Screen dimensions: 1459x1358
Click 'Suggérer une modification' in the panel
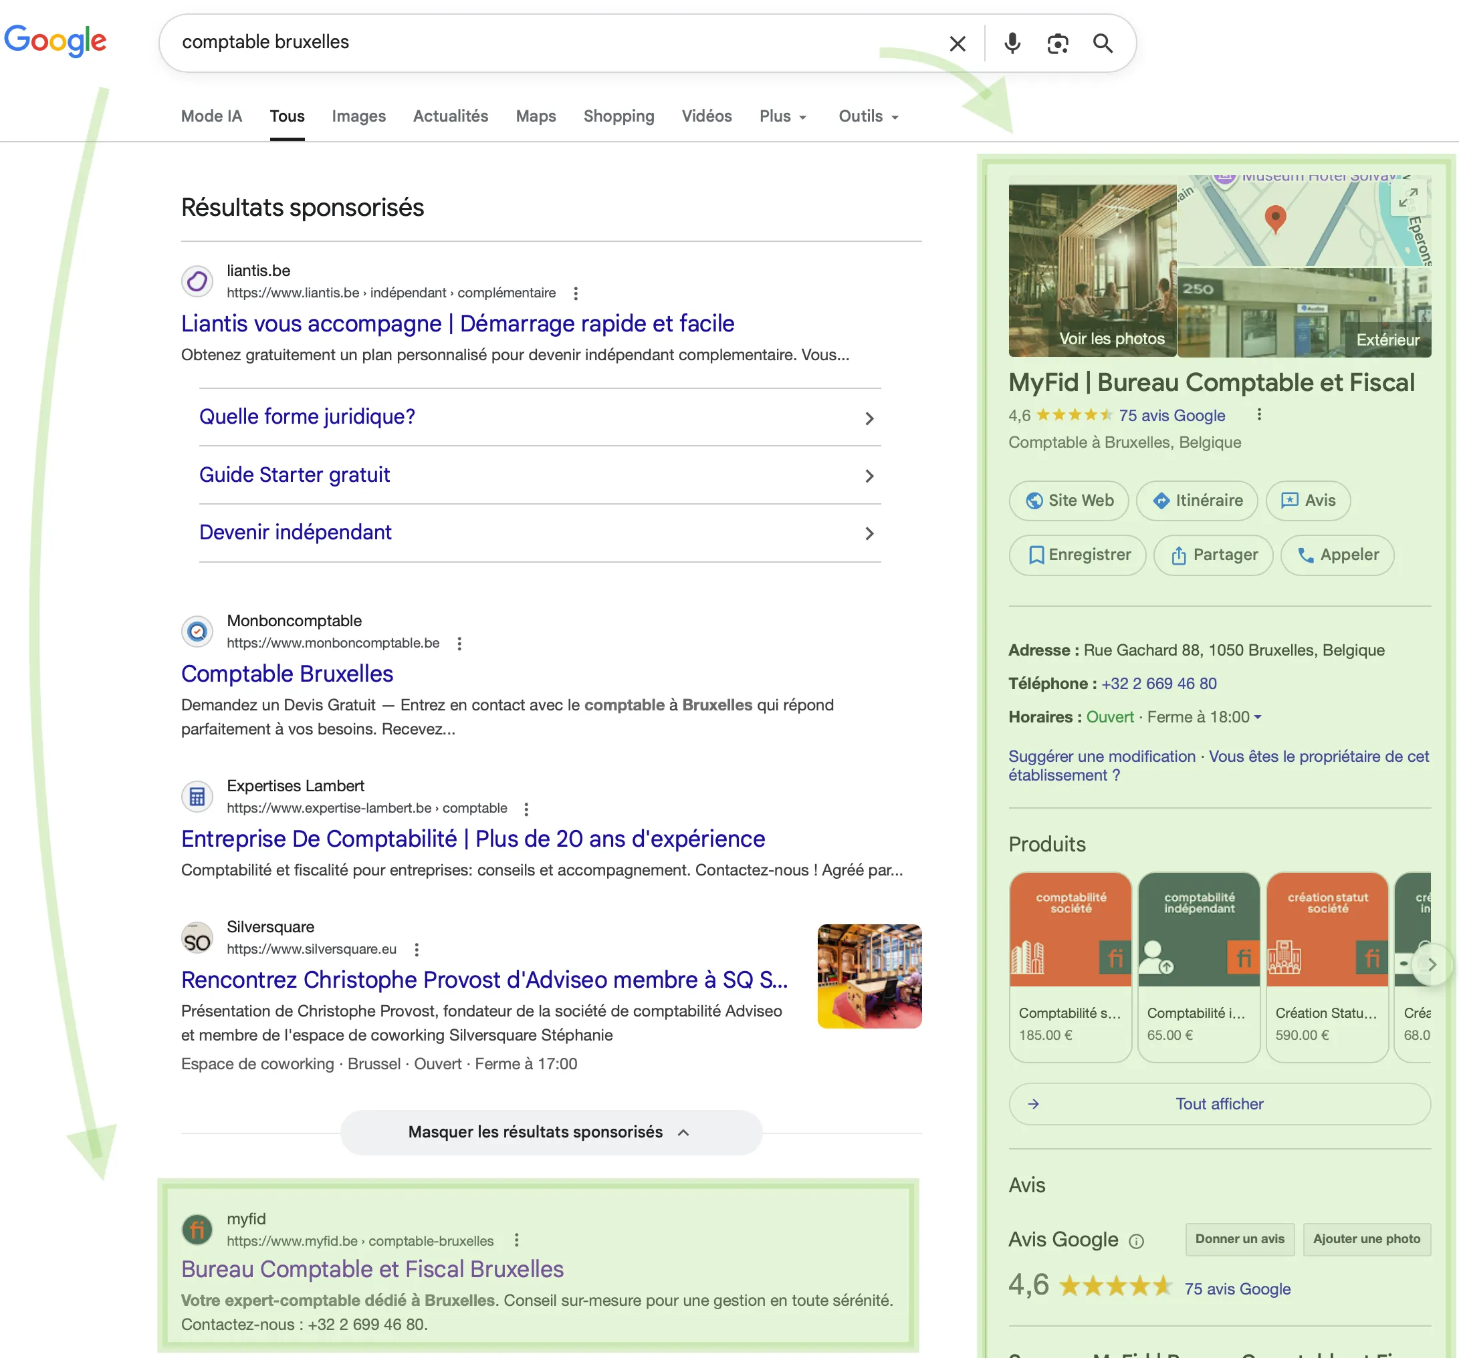point(1101,757)
